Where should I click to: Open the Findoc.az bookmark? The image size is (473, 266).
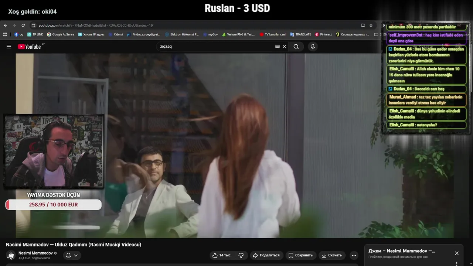click(x=143, y=34)
